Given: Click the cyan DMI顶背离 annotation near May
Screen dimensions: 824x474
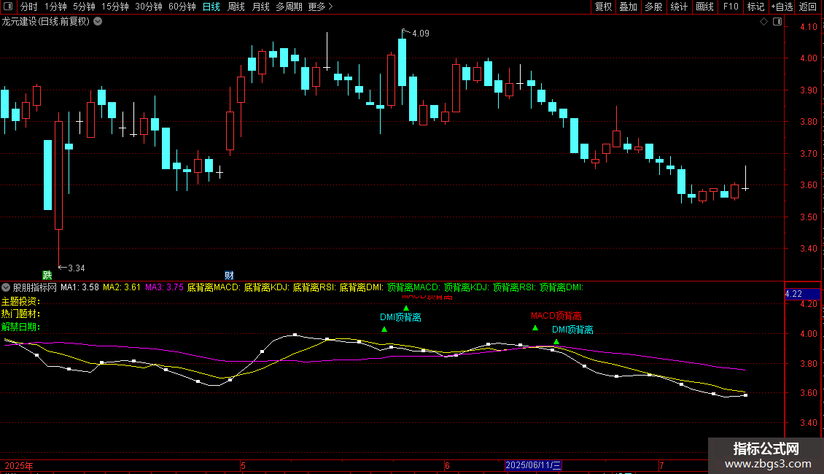Looking at the screenshot, I should [x=400, y=317].
